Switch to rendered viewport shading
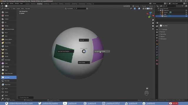The height and width of the screenshot is (105, 188). (152, 8)
